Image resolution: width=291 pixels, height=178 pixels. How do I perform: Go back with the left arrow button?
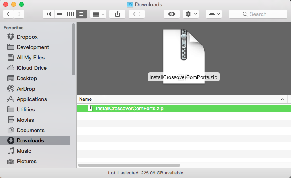[8, 14]
